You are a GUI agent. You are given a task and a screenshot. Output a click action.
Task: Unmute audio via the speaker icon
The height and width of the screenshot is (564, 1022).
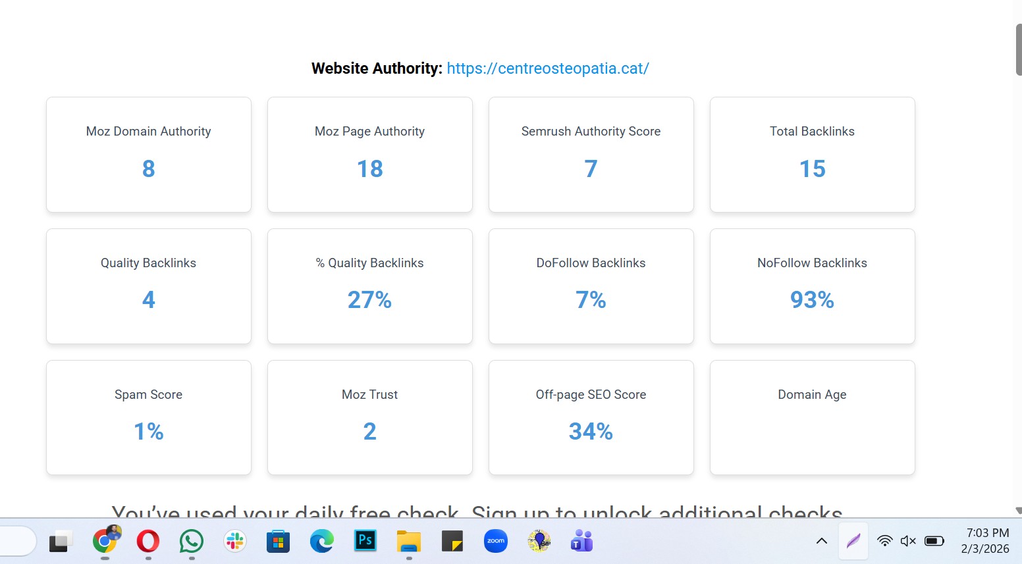point(909,541)
